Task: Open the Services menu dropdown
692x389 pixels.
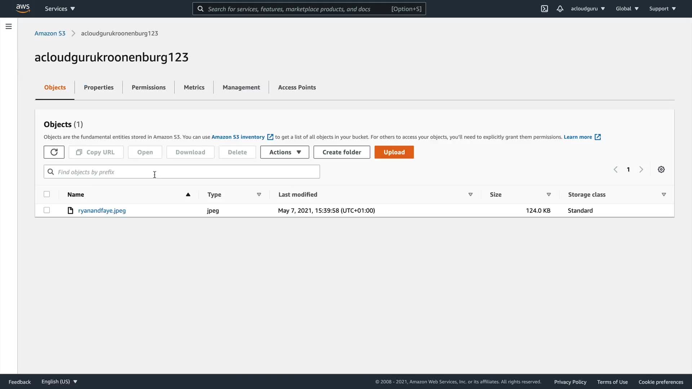Action: coord(60,9)
